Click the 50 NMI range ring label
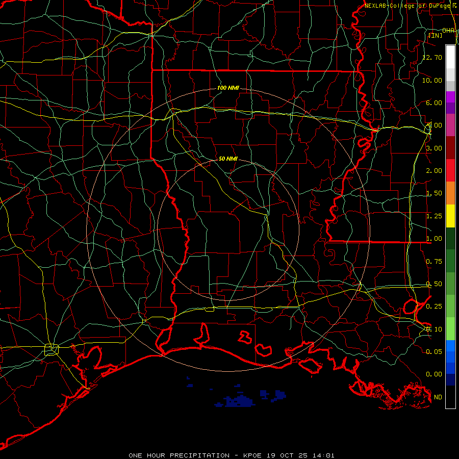This screenshot has width=459, height=459. click(228, 159)
